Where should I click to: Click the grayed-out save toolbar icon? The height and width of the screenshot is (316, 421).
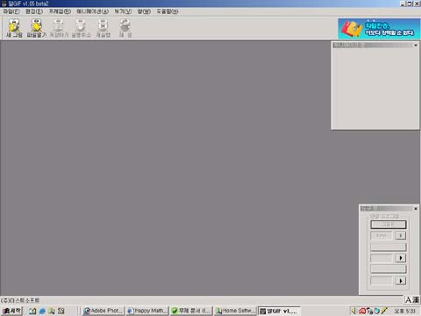pyautogui.click(x=59, y=28)
